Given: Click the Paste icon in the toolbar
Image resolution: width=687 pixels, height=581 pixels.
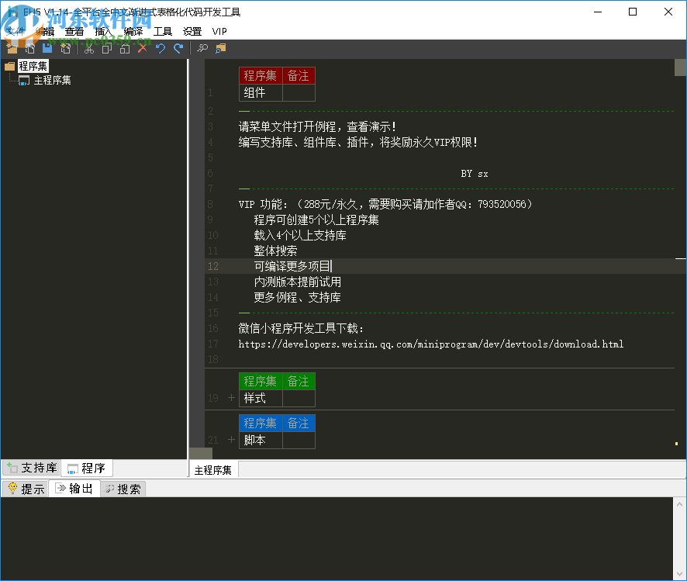Looking at the screenshot, I should click(x=124, y=48).
